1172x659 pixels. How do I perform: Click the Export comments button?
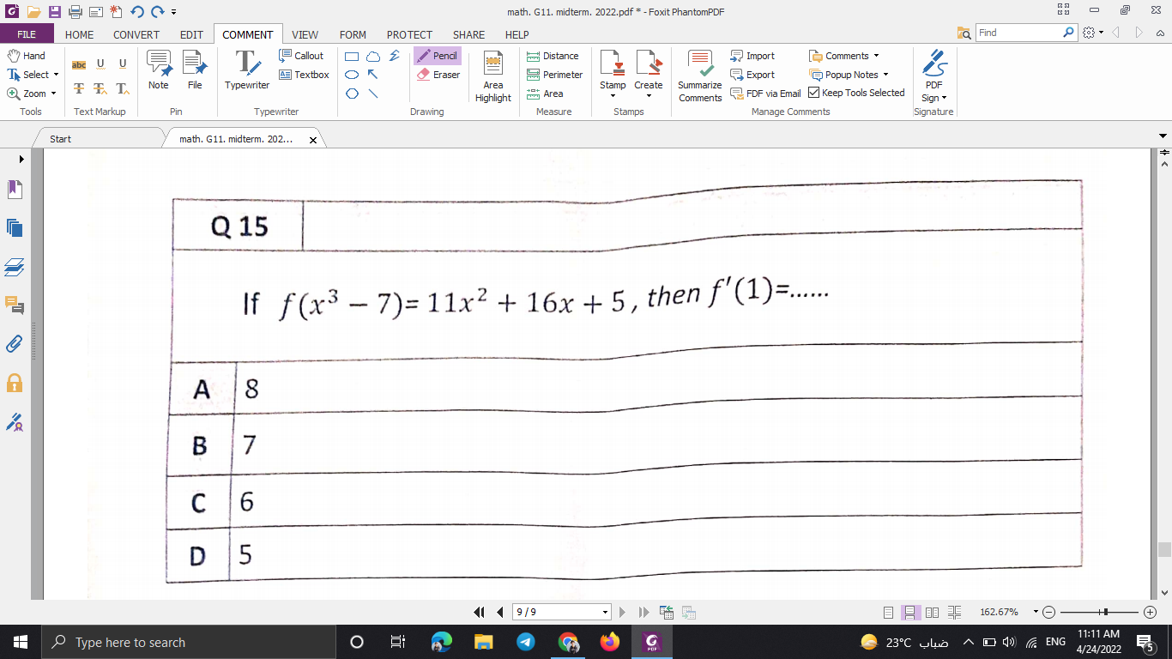point(752,74)
